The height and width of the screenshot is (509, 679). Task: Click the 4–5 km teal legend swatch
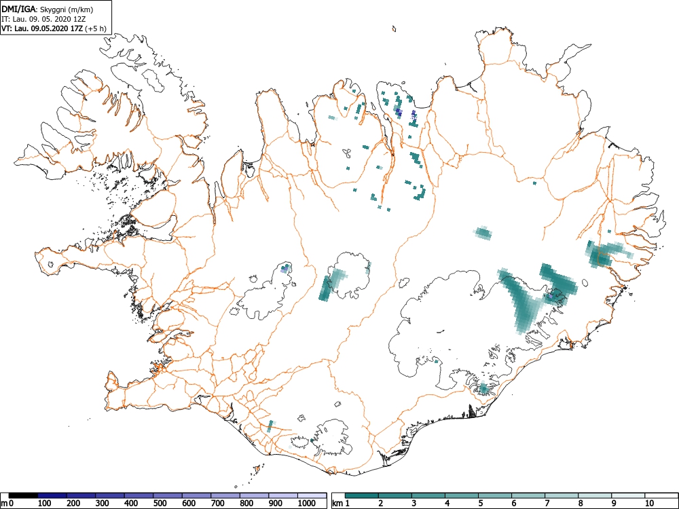(462, 495)
